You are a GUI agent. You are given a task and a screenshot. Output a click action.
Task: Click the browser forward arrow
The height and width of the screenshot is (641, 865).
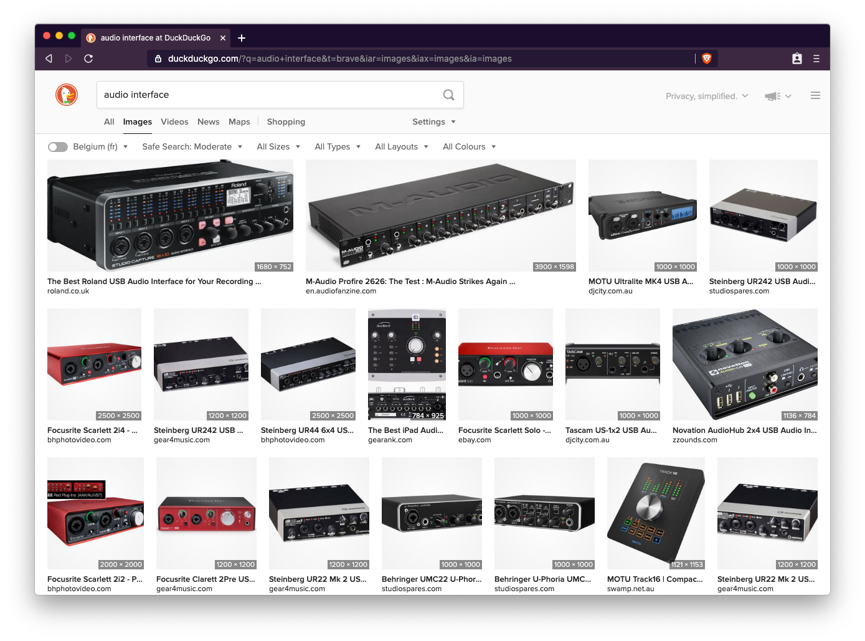[69, 59]
